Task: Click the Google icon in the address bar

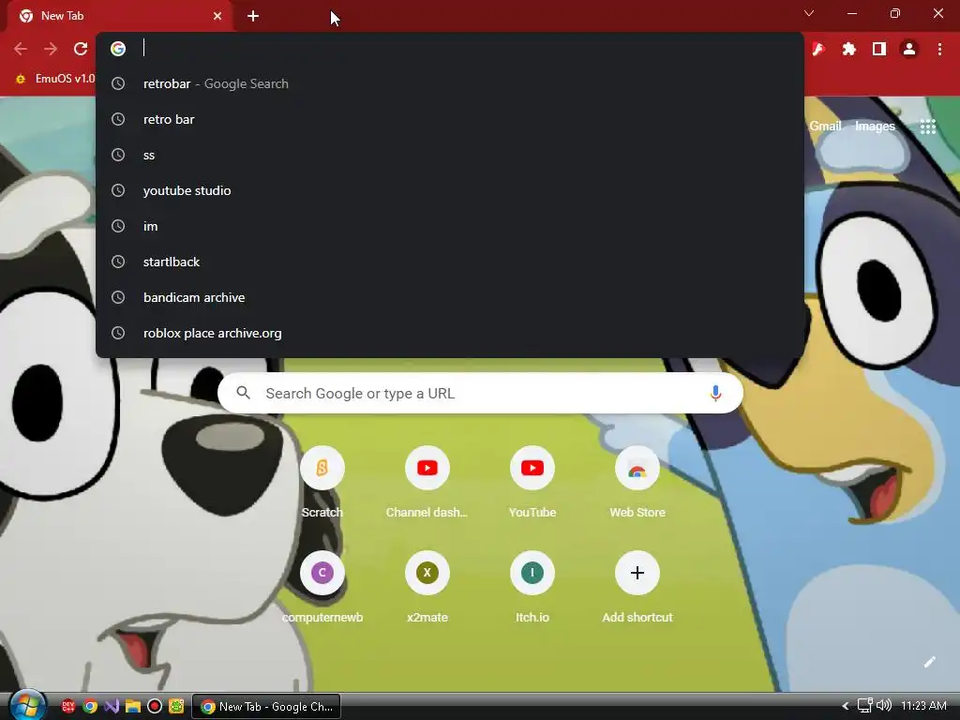Action: (118, 49)
